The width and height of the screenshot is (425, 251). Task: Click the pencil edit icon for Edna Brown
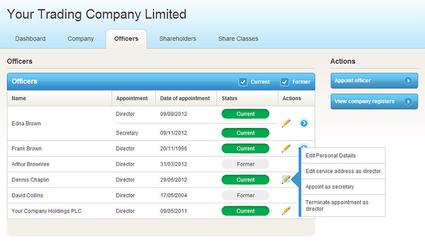[x=286, y=123]
